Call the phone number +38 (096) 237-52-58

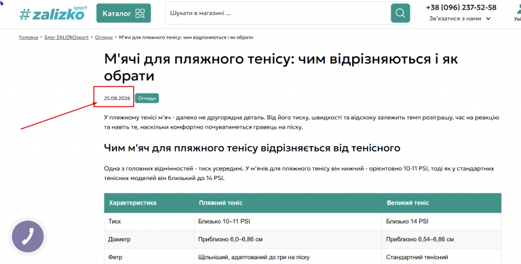[461, 7]
